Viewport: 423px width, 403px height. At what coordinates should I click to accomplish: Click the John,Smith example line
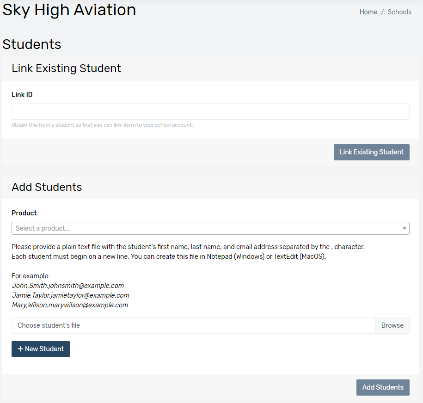(68, 286)
